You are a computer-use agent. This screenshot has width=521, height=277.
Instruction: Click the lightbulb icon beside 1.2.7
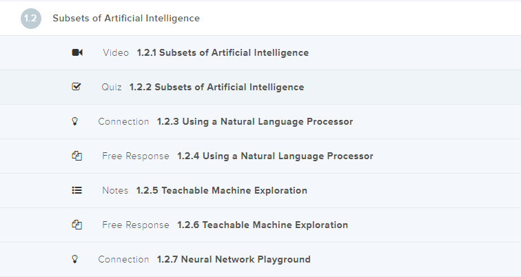[x=76, y=260]
